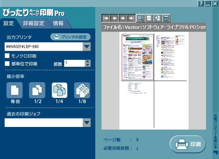The width and height of the screenshot is (219, 159).
Task: Enable モノクロ印刷 checkbox
Action: tap(7, 56)
